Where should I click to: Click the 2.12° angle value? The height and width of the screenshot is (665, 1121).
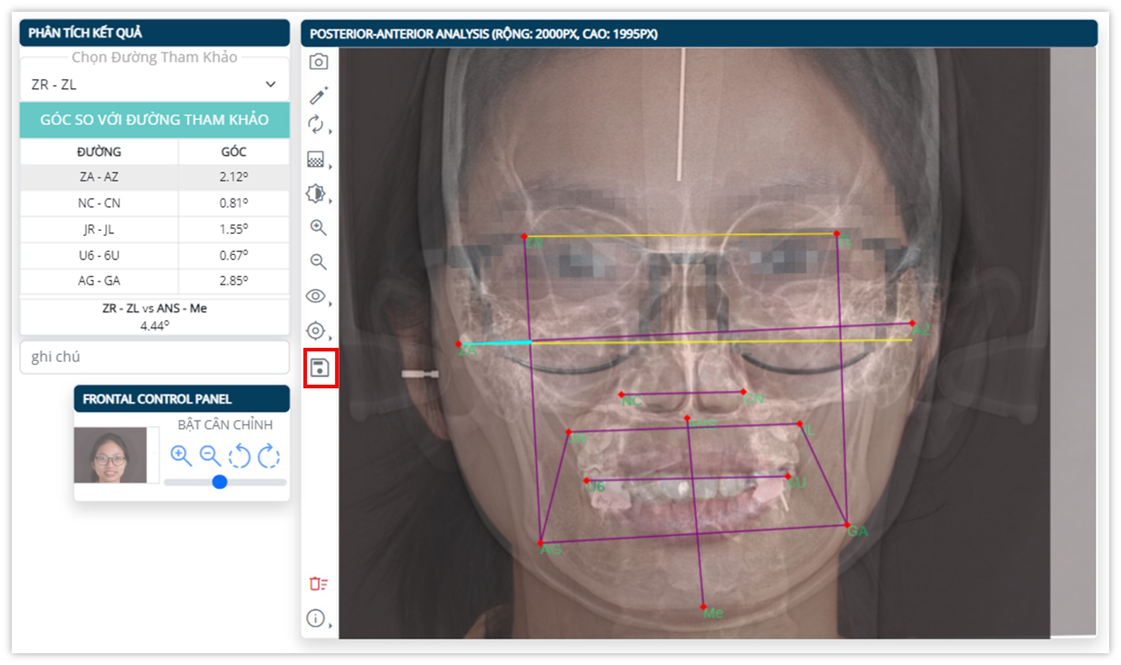234,177
